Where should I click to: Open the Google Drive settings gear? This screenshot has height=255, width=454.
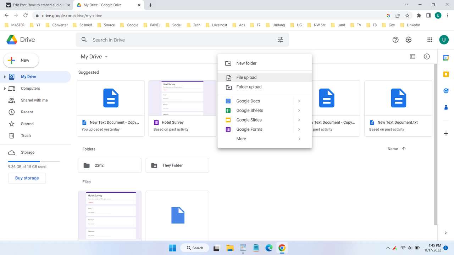click(x=408, y=40)
